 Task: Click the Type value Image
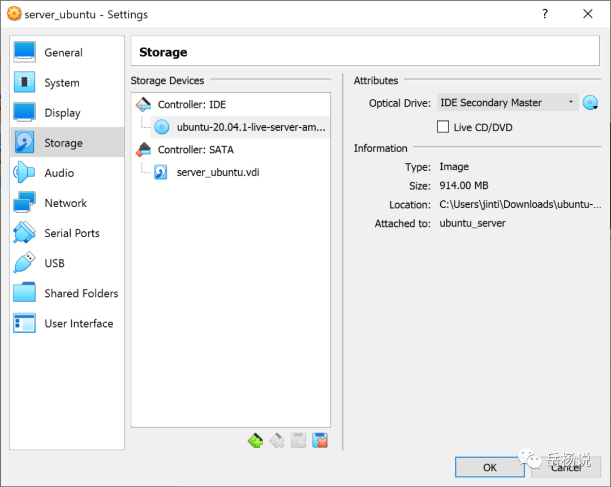(x=454, y=167)
